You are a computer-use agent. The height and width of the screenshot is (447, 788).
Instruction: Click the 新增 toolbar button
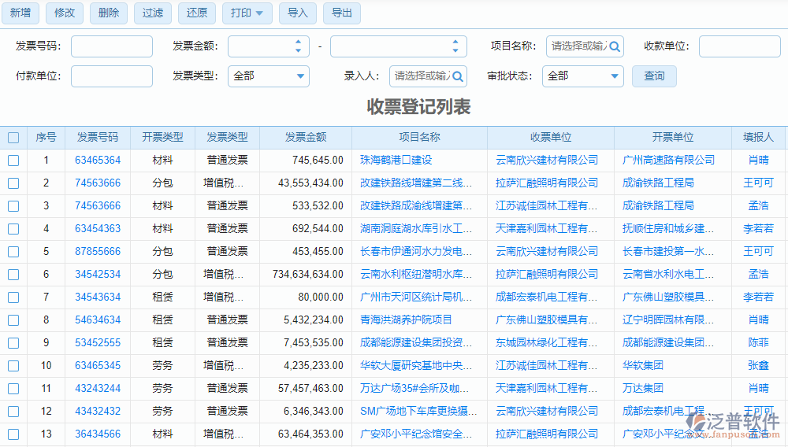coord(20,13)
